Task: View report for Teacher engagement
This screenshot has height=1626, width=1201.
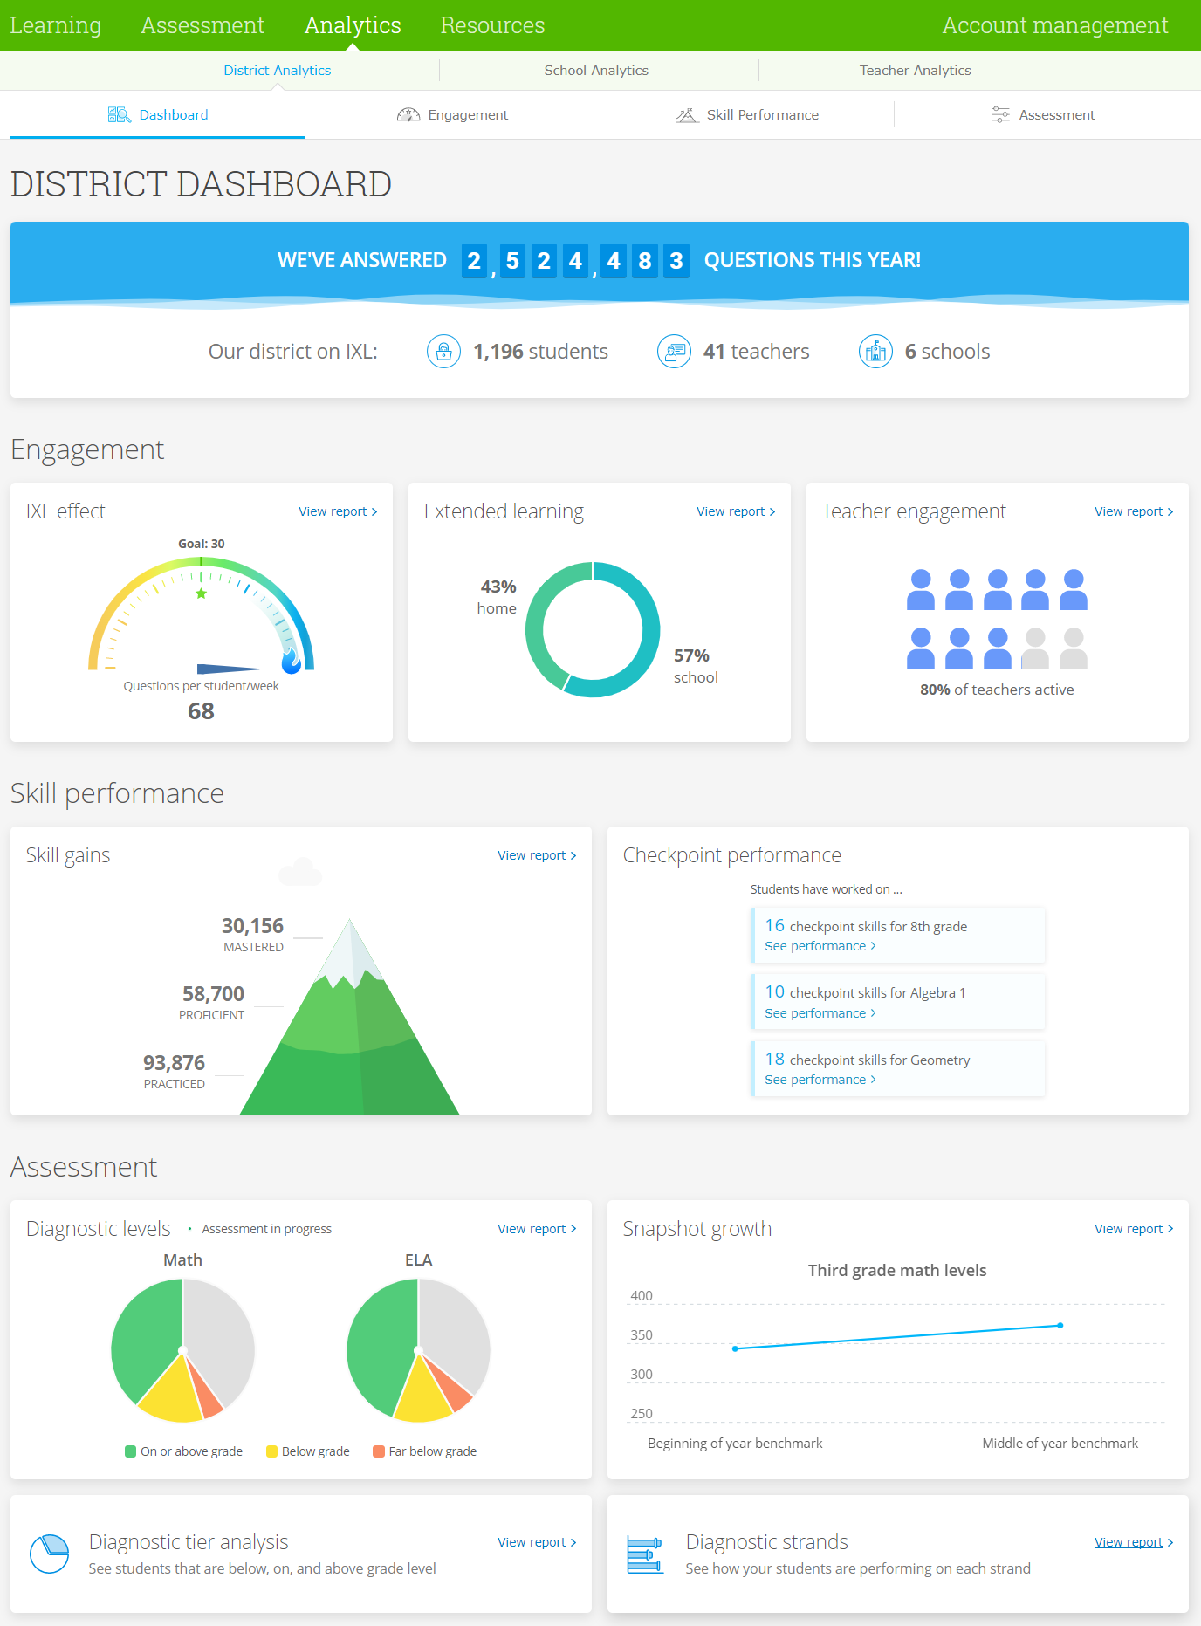Action: 1134,511
